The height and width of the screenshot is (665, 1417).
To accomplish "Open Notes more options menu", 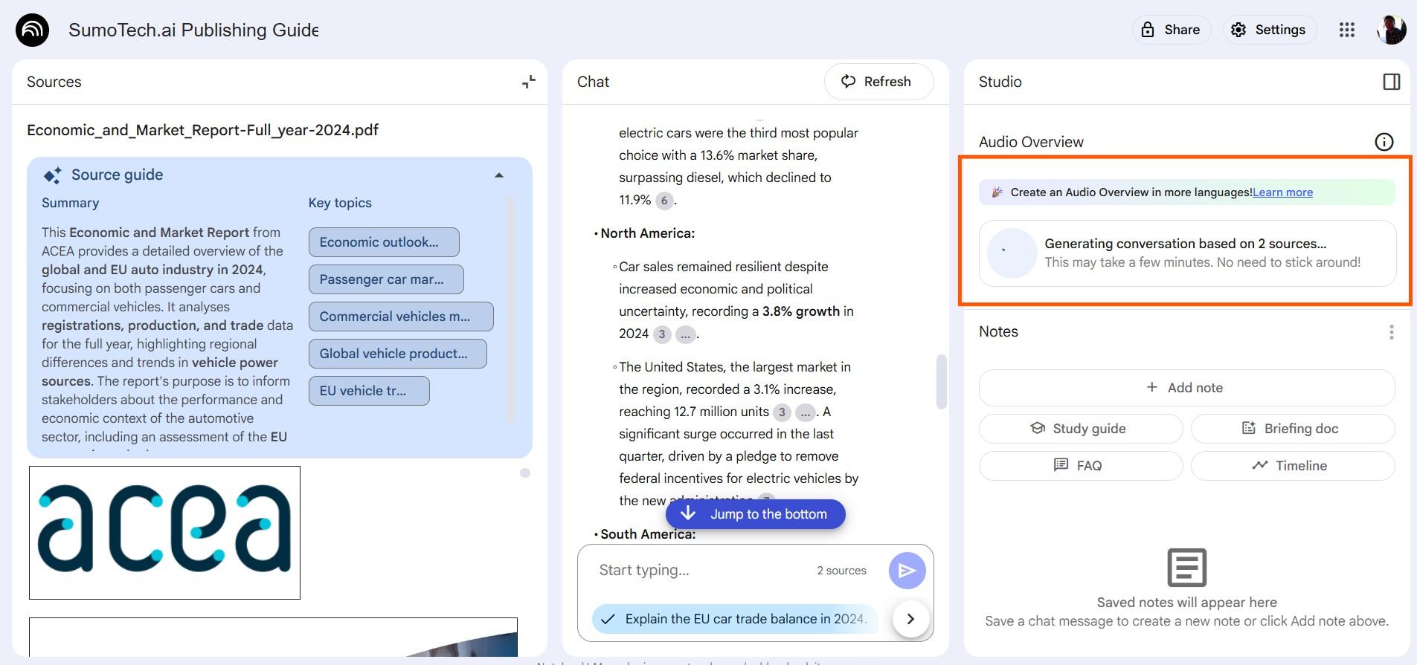I will [1391, 332].
